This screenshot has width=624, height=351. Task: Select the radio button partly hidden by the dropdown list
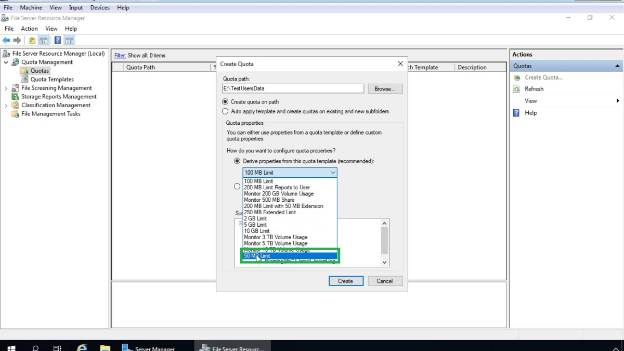pos(237,186)
